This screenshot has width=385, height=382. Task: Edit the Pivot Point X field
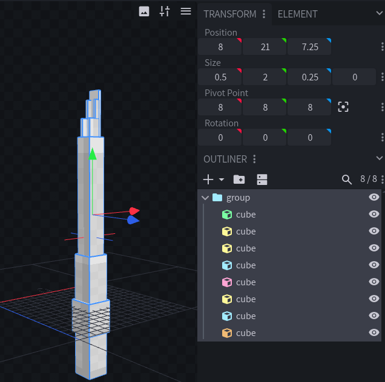(x=220, y=107)
